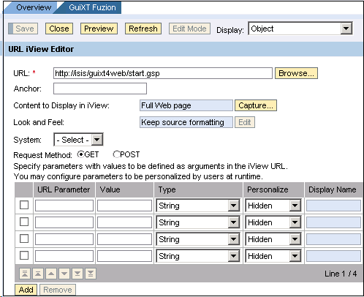Jump to first line with double-bar up arrow

click(x=25, y=274)
